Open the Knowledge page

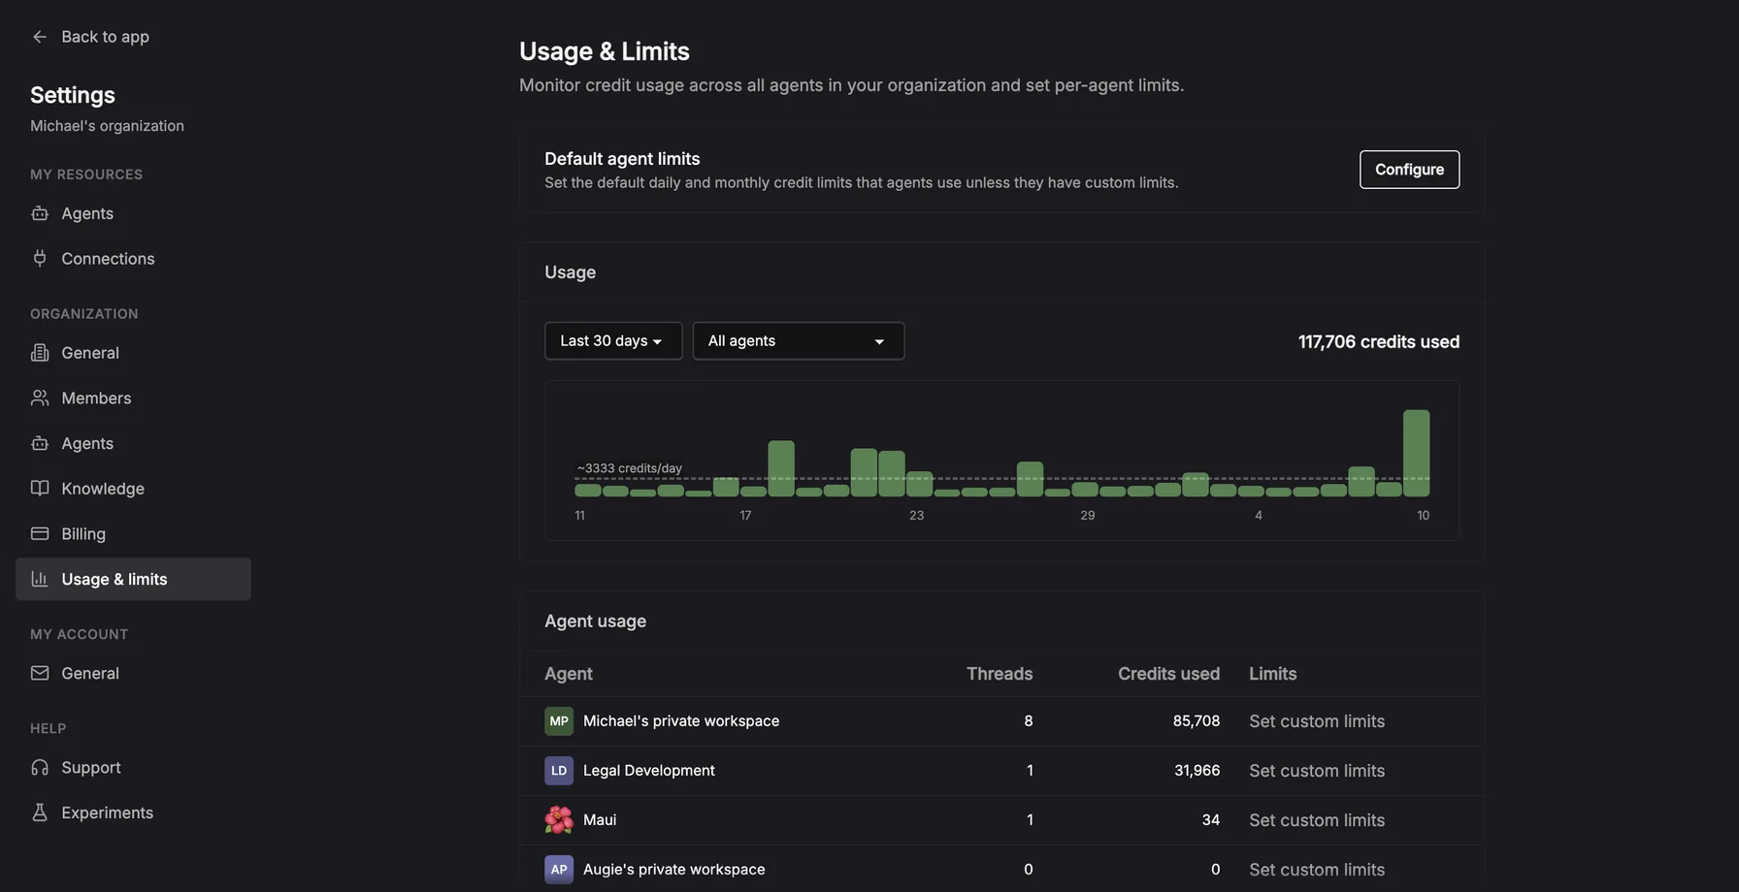(133, 489)
